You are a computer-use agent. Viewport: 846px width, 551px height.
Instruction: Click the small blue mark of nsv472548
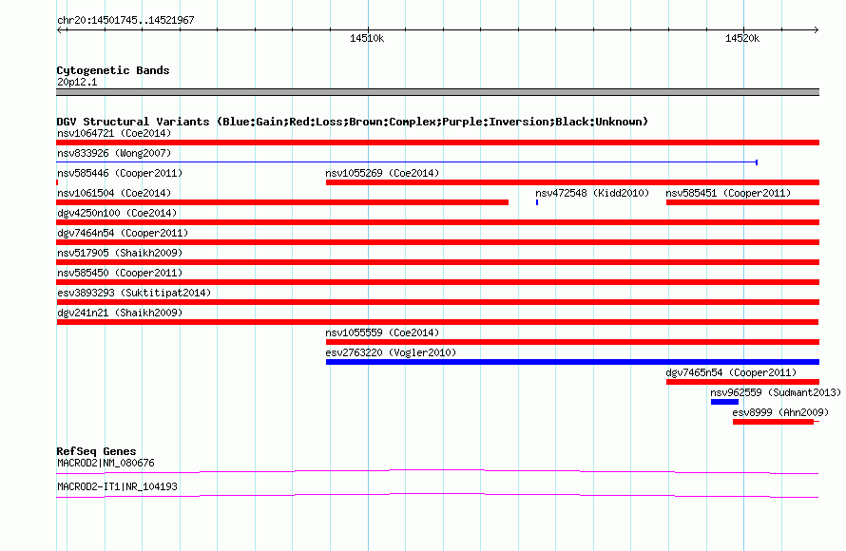(x=537, y=202)
